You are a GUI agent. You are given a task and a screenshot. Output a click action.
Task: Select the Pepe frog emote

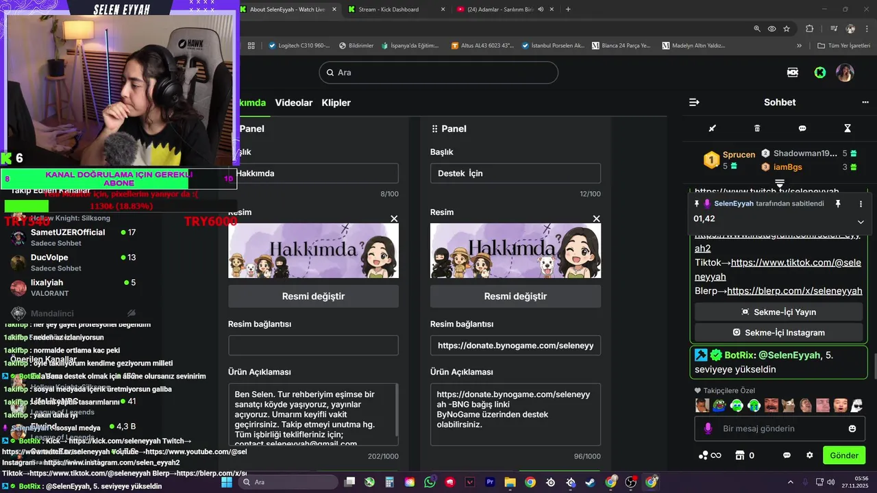(719, 405)
